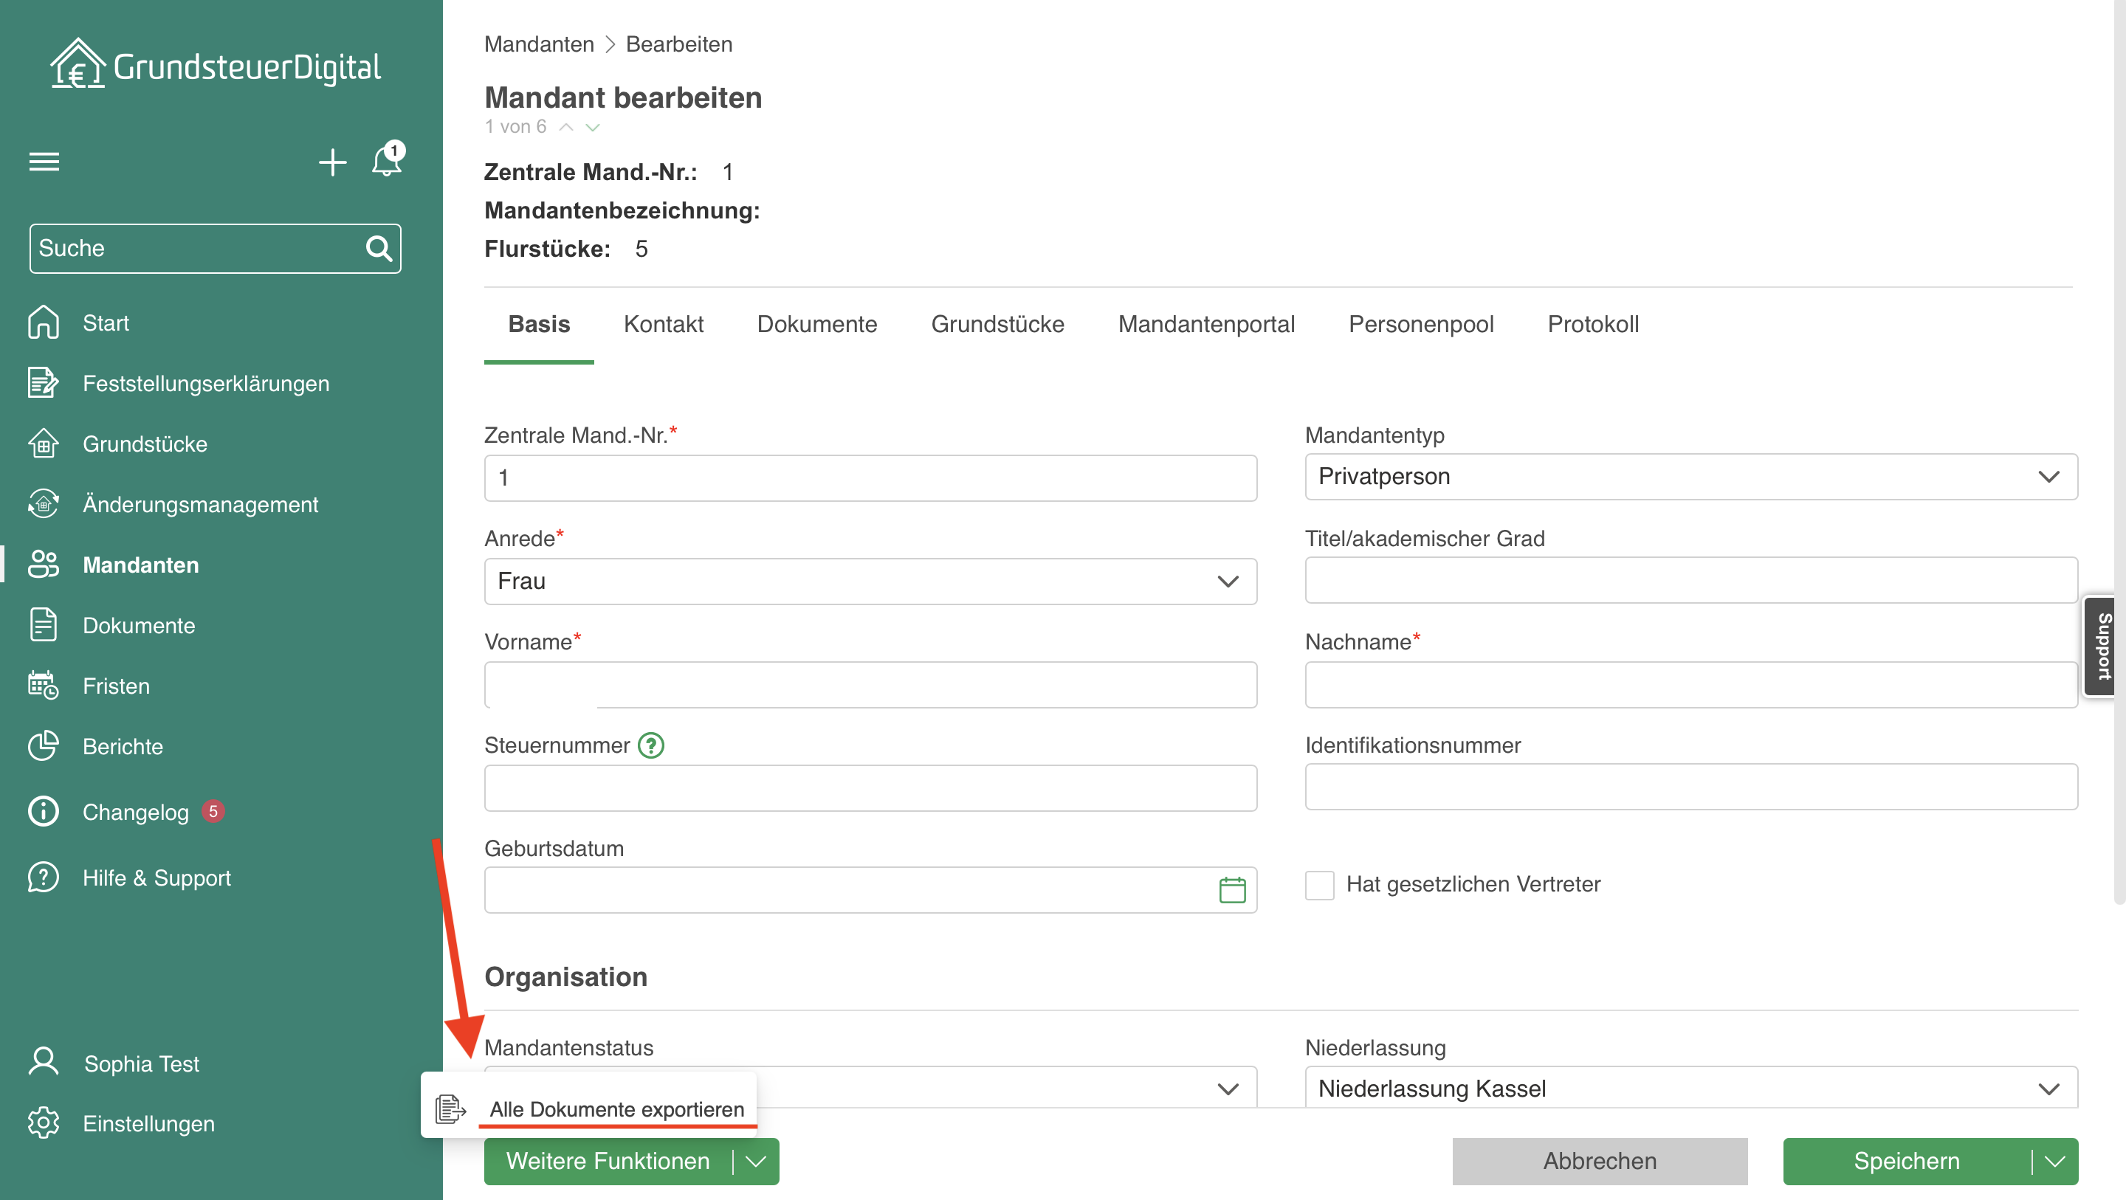The width and height of the screenshot is (2126, 1200).
Task: Go to Start in the sidebar
Action: tap(106, 323)
